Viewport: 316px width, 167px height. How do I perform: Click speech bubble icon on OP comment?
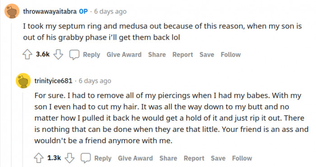[74, 54]
